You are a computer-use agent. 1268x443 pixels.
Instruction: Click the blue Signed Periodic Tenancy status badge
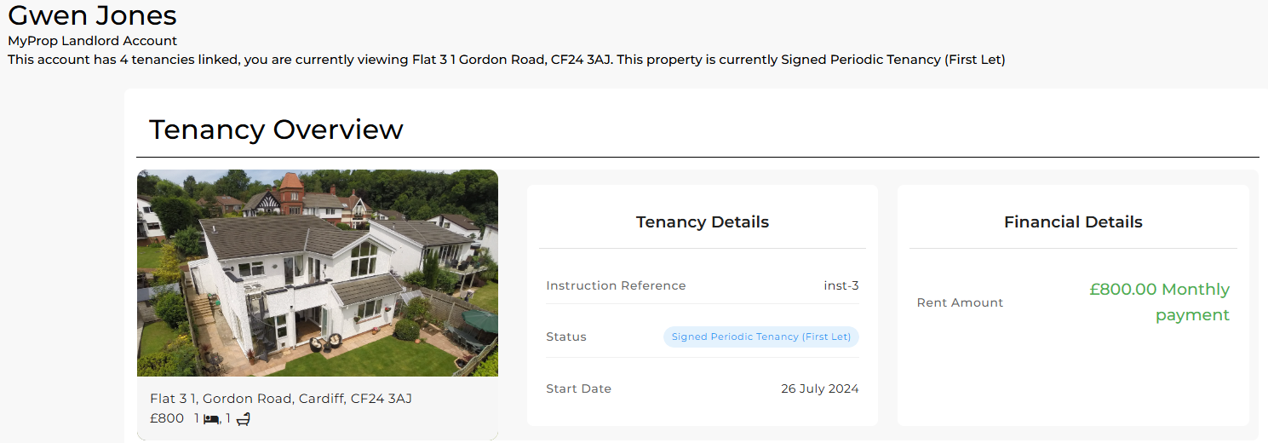(761, 337)
